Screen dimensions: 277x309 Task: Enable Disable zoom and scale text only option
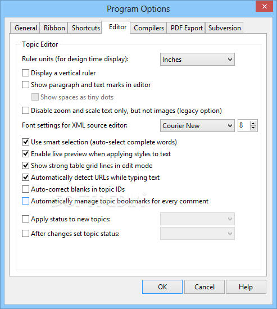(25, 111)
